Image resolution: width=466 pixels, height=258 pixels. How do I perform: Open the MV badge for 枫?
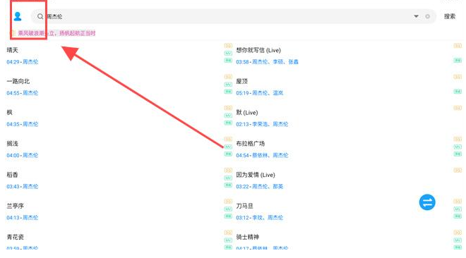coord(228,116)
